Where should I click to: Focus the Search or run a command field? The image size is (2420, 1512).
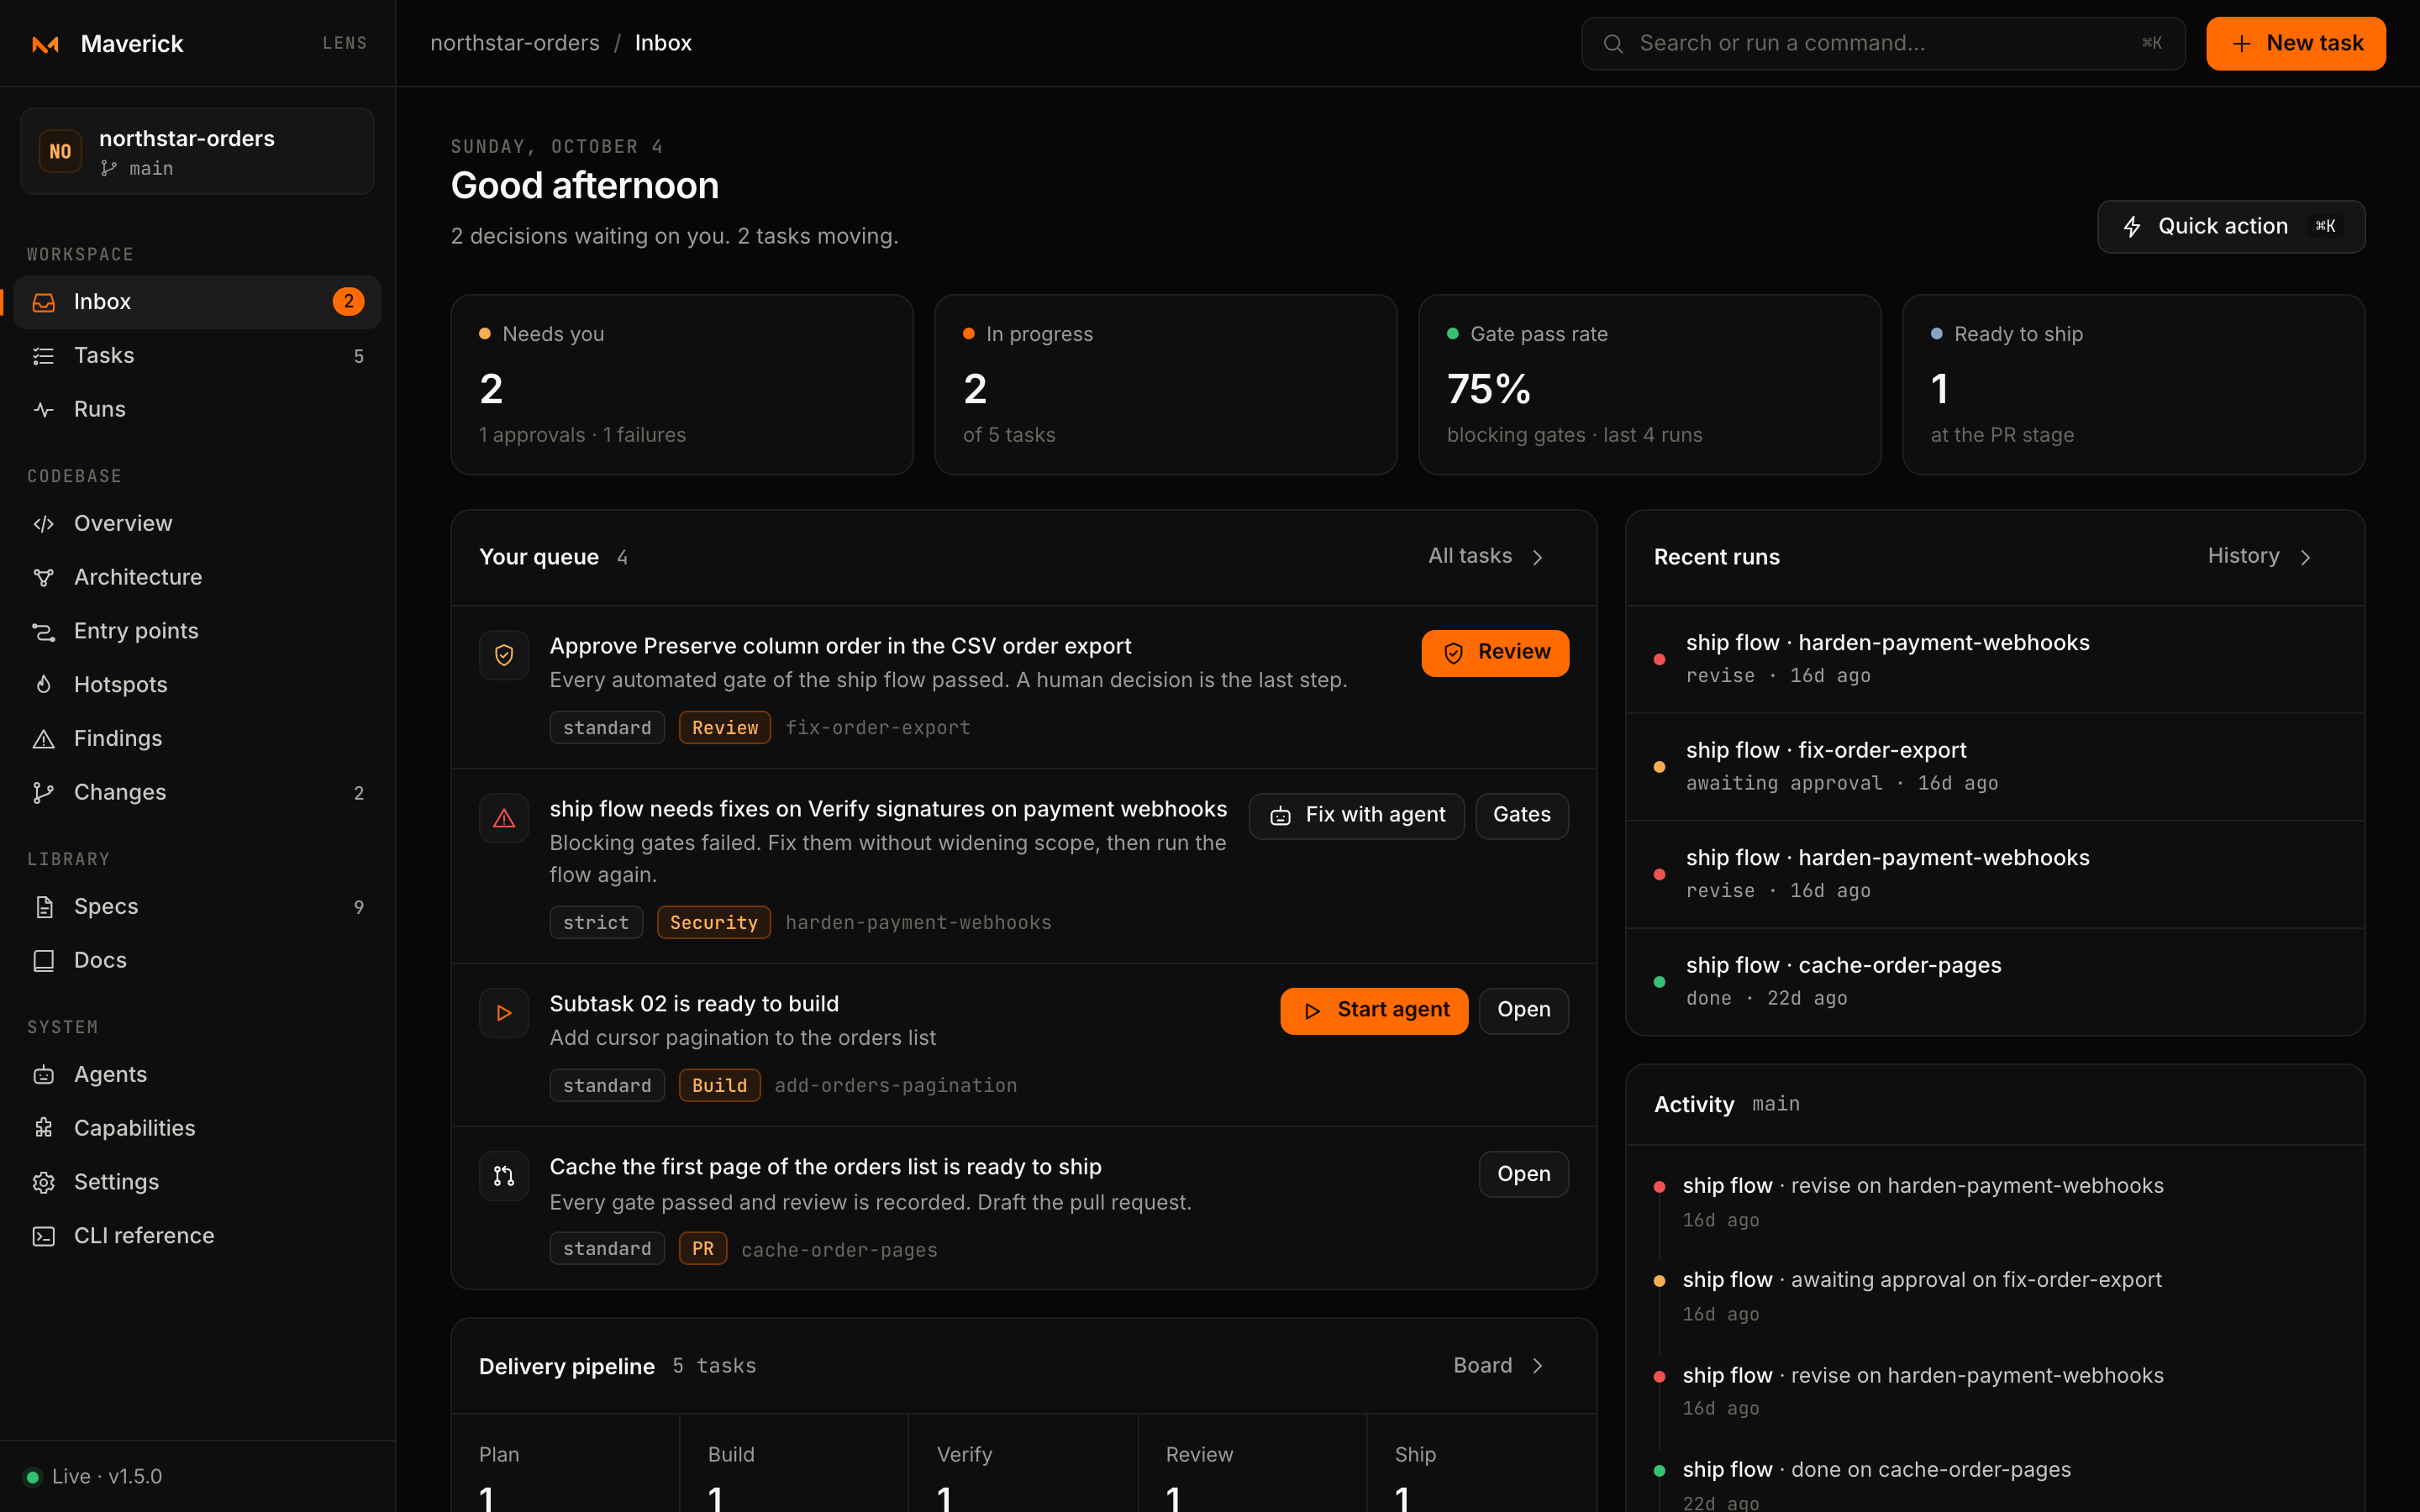(x=1882, y=44)
